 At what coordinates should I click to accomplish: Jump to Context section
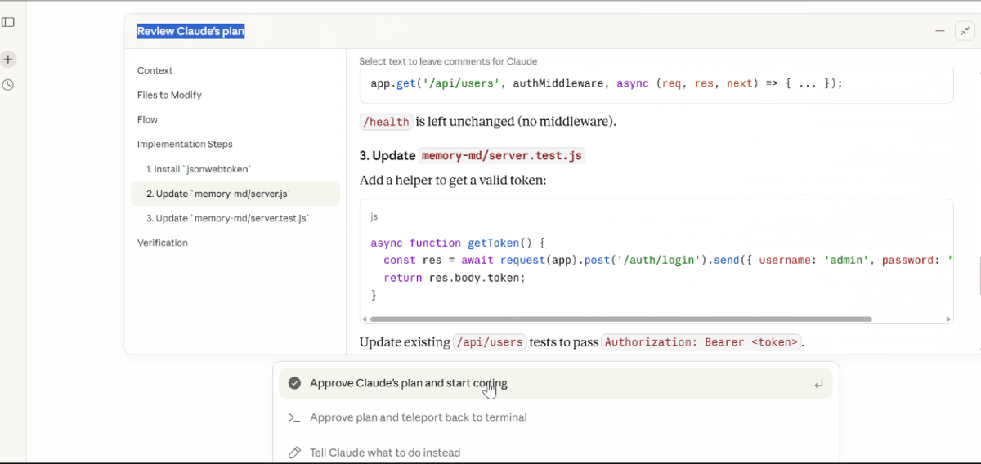[155, 71]
